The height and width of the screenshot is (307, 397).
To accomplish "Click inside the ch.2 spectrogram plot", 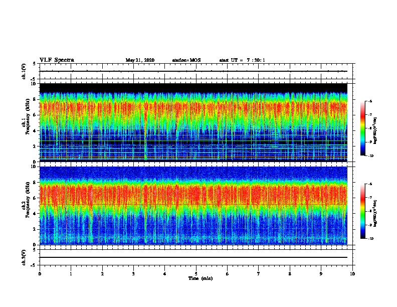I will pyautogui.click(x=193, y=206).
